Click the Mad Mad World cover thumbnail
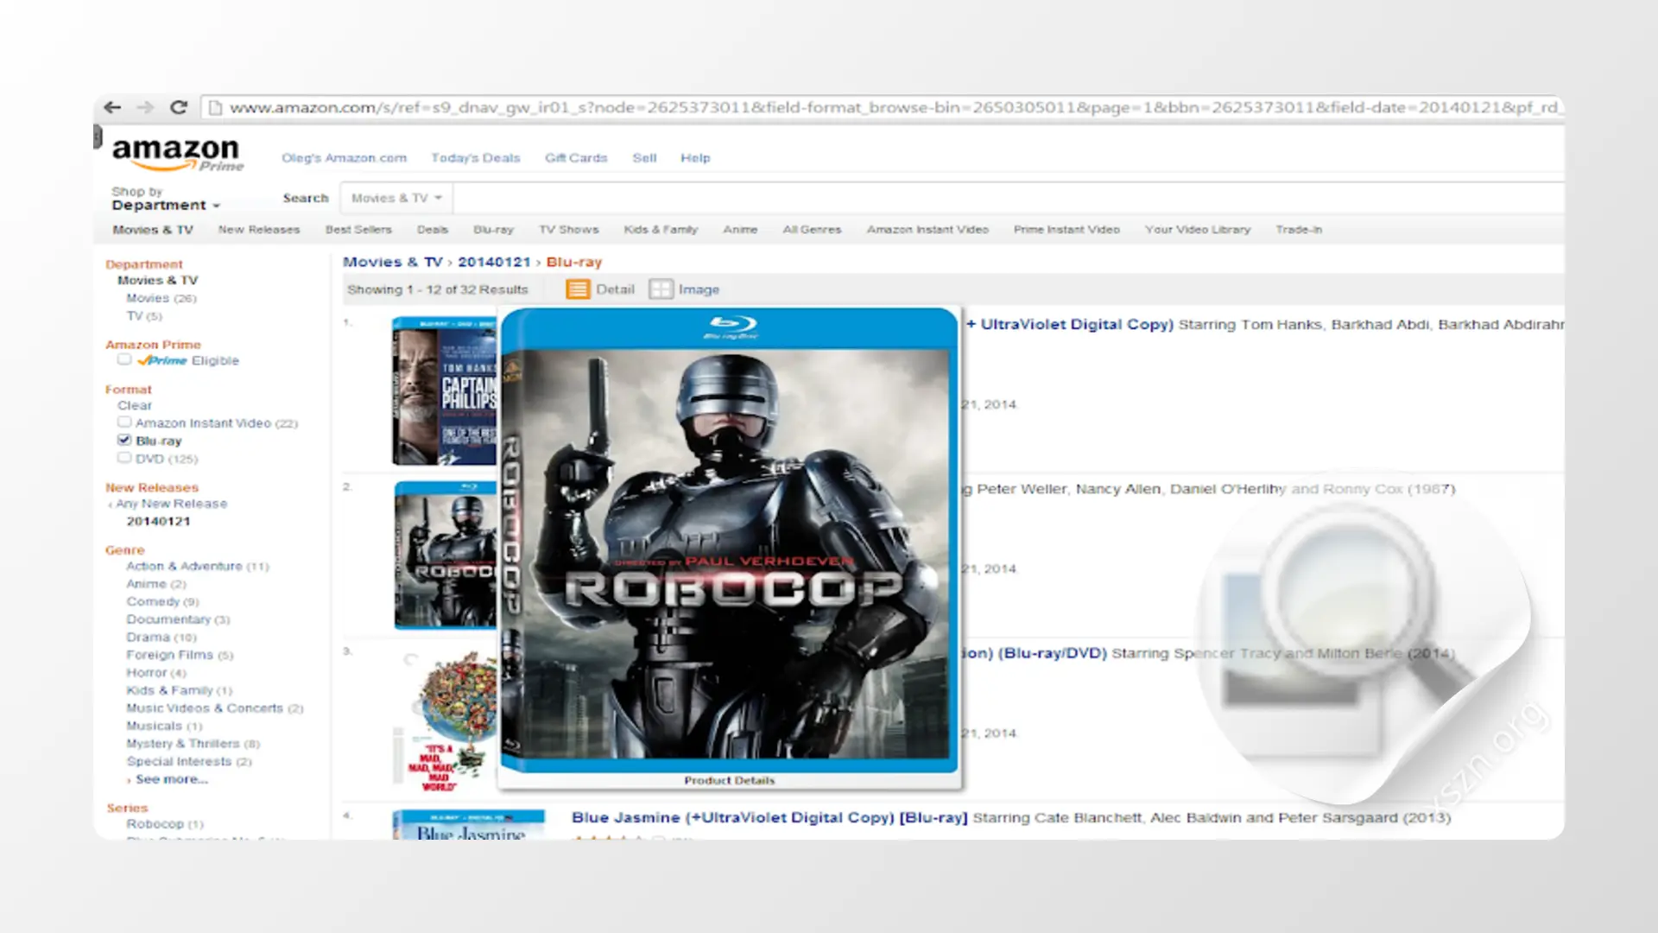Image resolution: width=1658 pixels, height=933 pixels. click(x=446, y=720)
